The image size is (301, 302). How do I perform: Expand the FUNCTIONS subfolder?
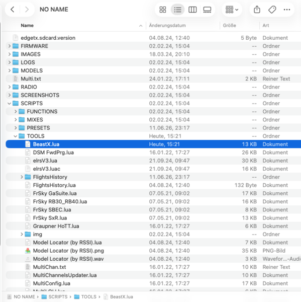click(16, 112)
